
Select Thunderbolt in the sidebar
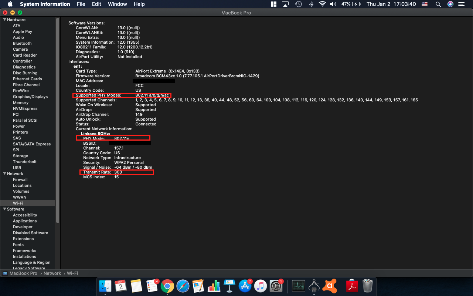(x=25, y=162)
